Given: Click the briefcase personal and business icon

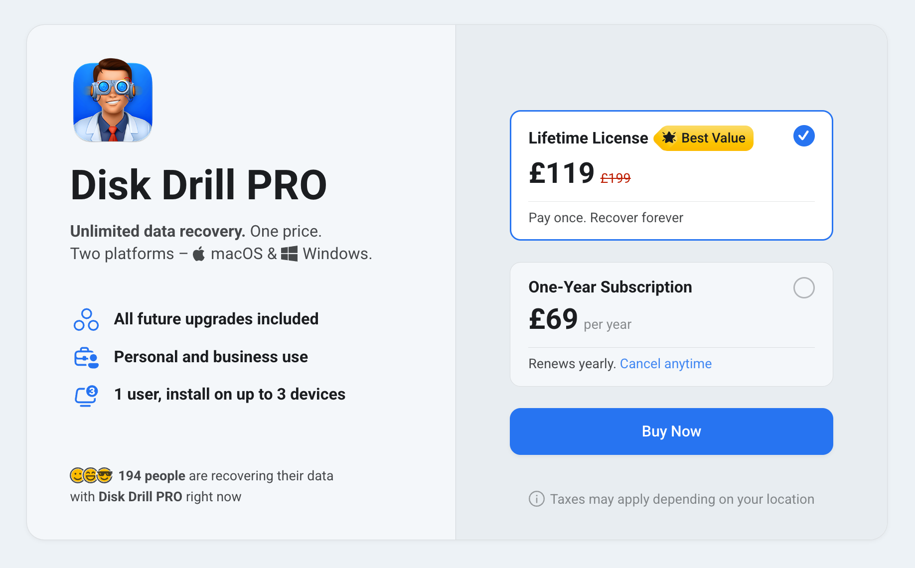Looking at the screenshot, I should tap(86, 357).
